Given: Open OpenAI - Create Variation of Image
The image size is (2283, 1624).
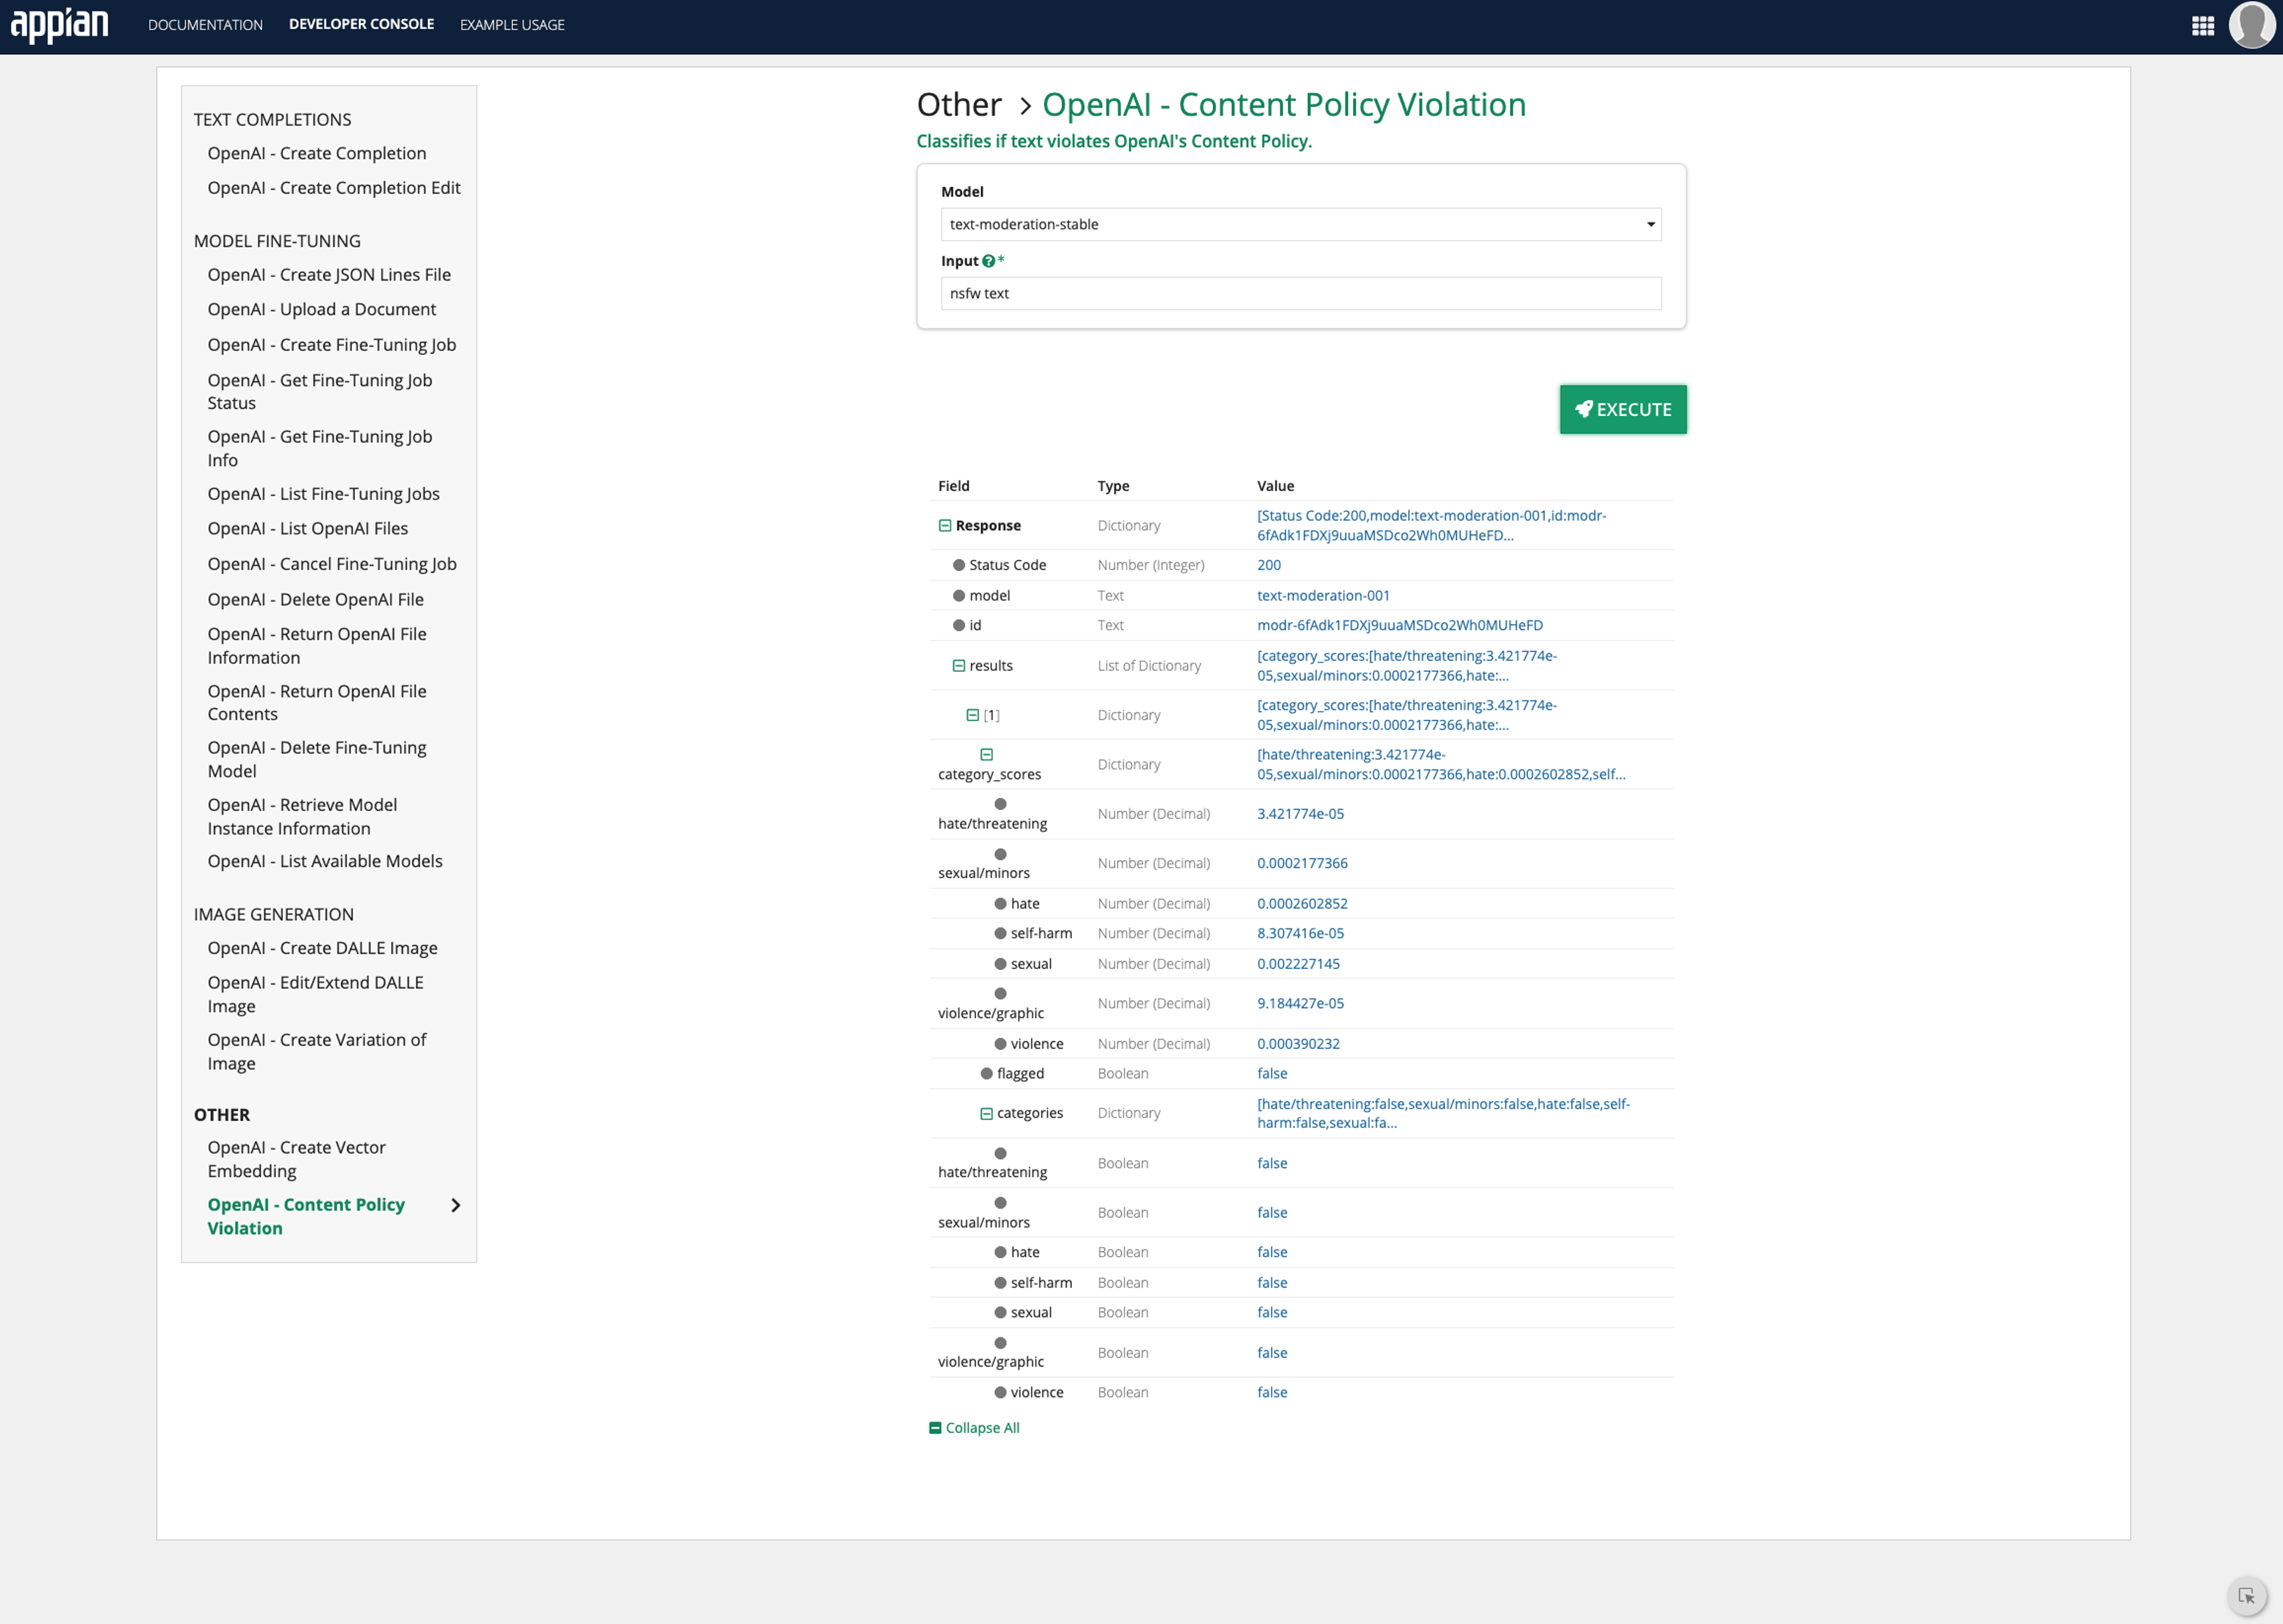Looking at the screenshot, I should click(x=317, y=1052).
